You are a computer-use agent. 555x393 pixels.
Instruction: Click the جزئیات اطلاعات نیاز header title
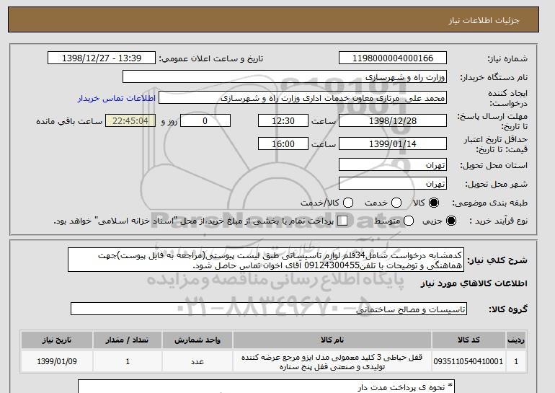click(484, 20)
